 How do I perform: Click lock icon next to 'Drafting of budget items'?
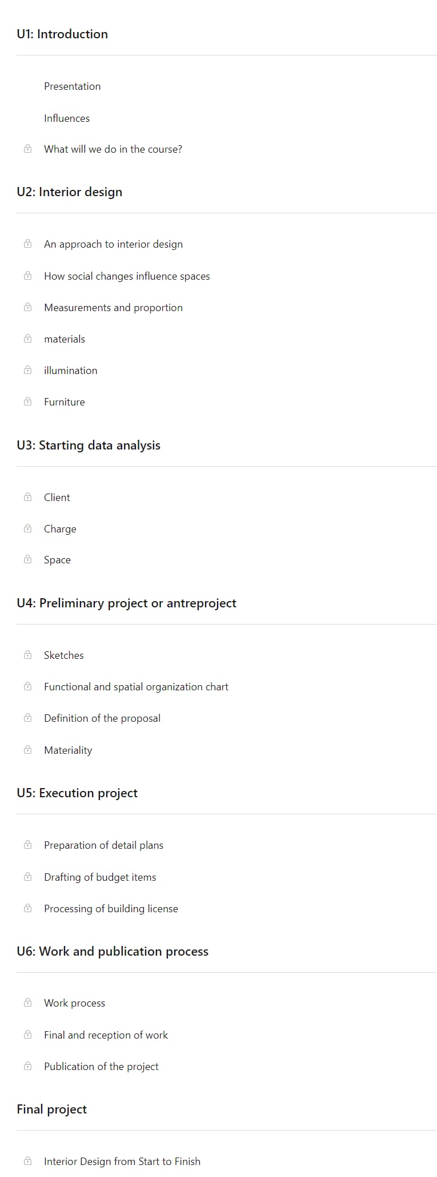27,877
